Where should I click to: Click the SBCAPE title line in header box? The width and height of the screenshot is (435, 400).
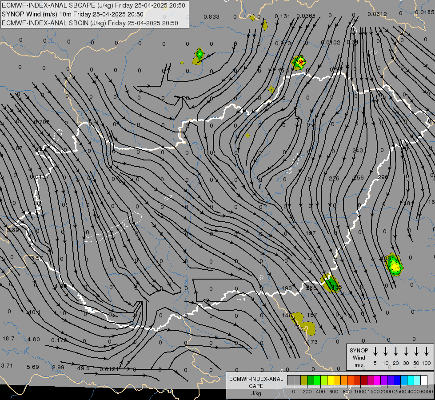tap(93, 5)
